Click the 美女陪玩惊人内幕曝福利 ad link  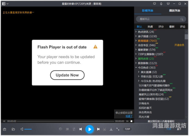tap(161, 121)
